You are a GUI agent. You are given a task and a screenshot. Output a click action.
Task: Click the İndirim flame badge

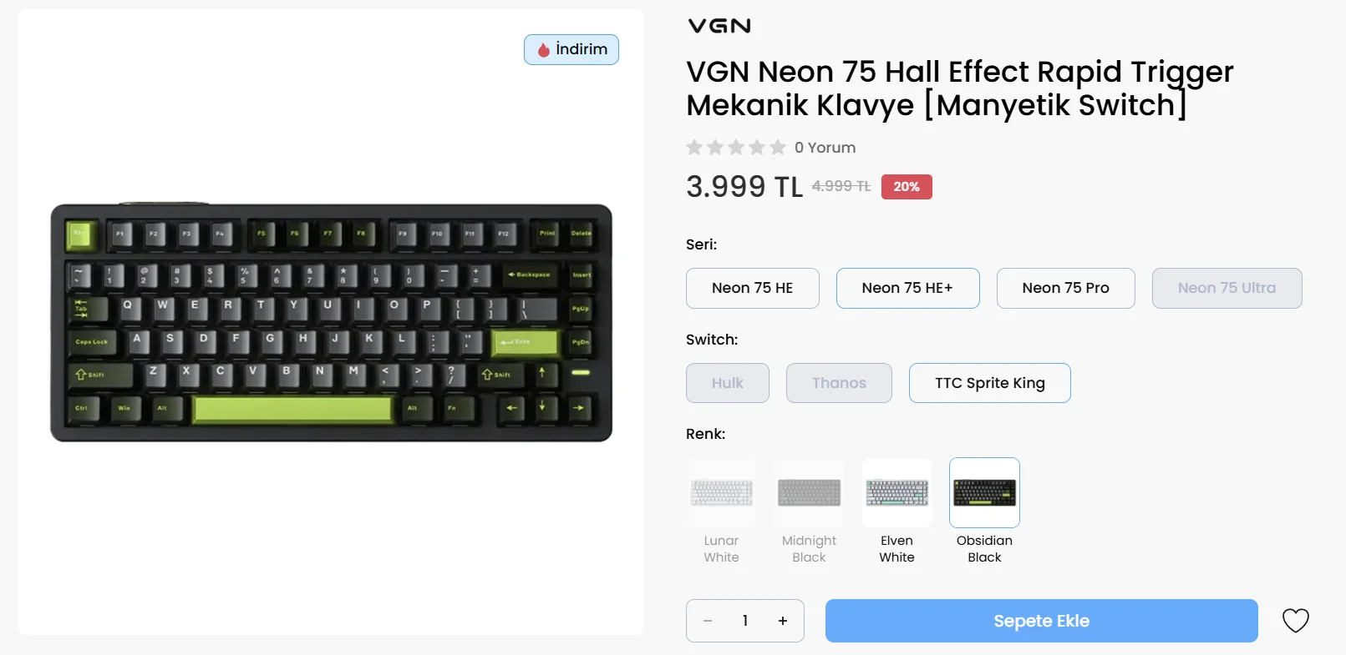pos(571,49)
